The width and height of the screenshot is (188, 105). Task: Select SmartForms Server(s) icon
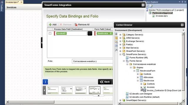click(124, 55)
